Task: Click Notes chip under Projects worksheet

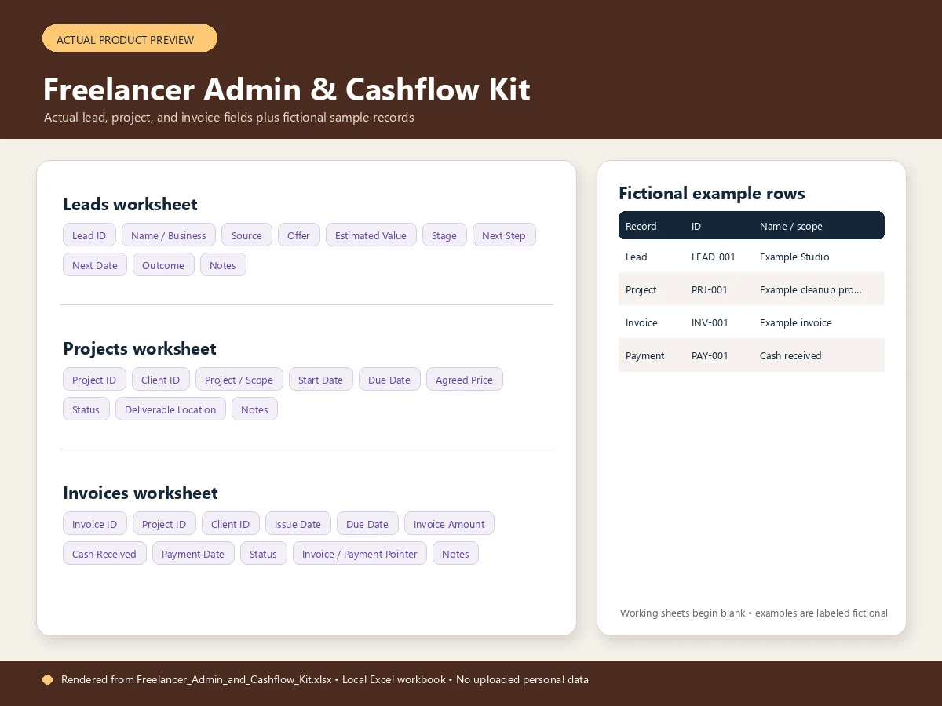Action: tap(254, 409)
